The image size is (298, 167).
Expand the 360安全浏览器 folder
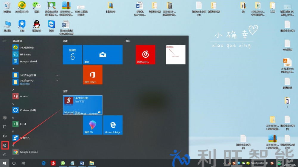57,75
